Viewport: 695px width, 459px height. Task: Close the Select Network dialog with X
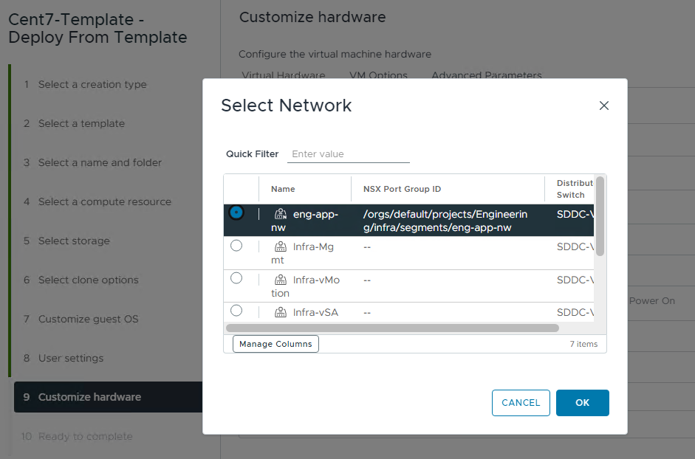pyautogui.click(x=603, y=106)
